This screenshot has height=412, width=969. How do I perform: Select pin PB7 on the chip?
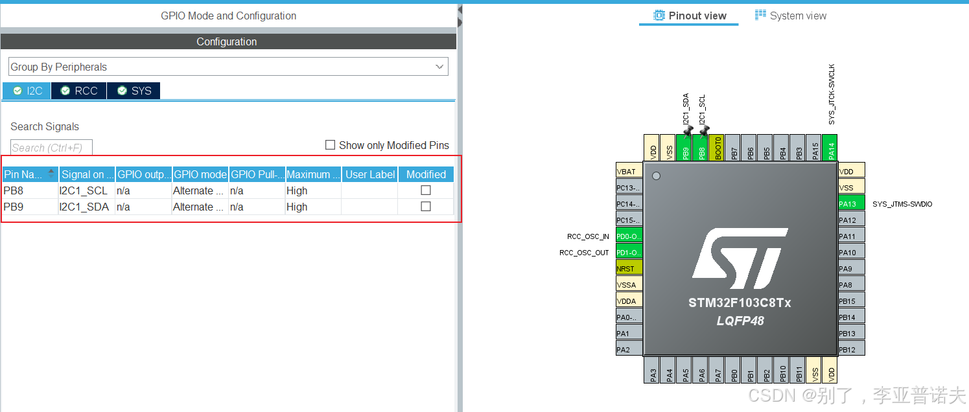732,148
